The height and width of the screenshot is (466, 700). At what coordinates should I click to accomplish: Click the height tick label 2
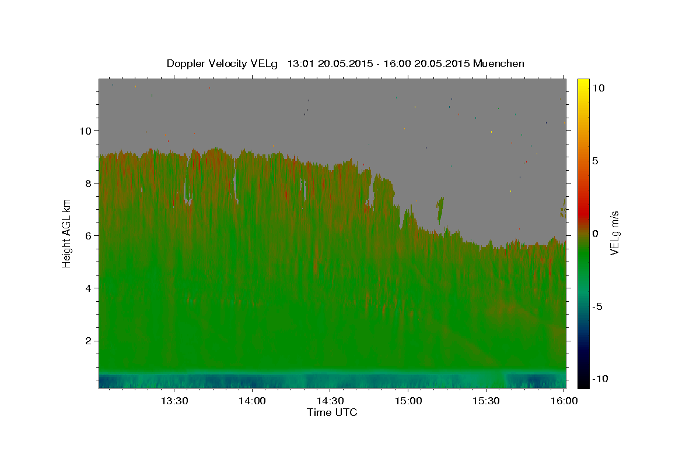(x=89, y=340)
